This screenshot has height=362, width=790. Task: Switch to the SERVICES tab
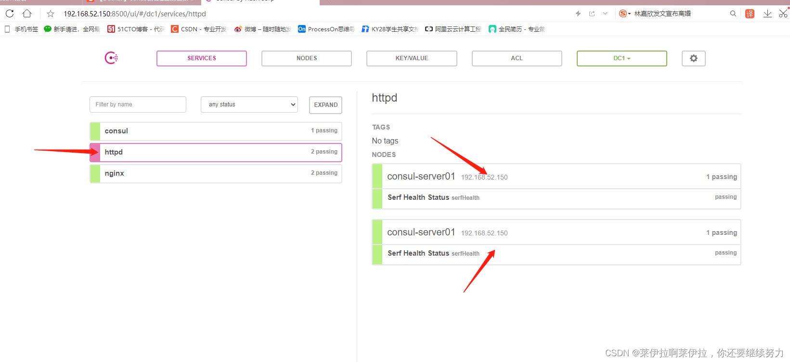[x=202, y=58]
